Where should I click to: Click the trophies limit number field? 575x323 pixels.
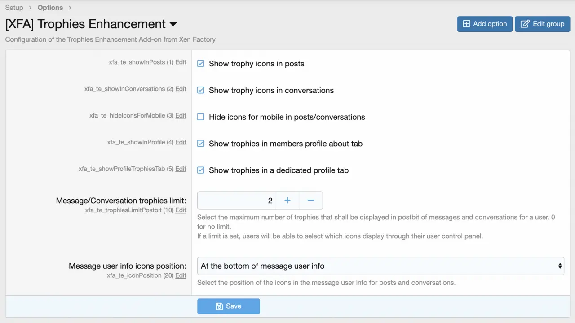237,201
